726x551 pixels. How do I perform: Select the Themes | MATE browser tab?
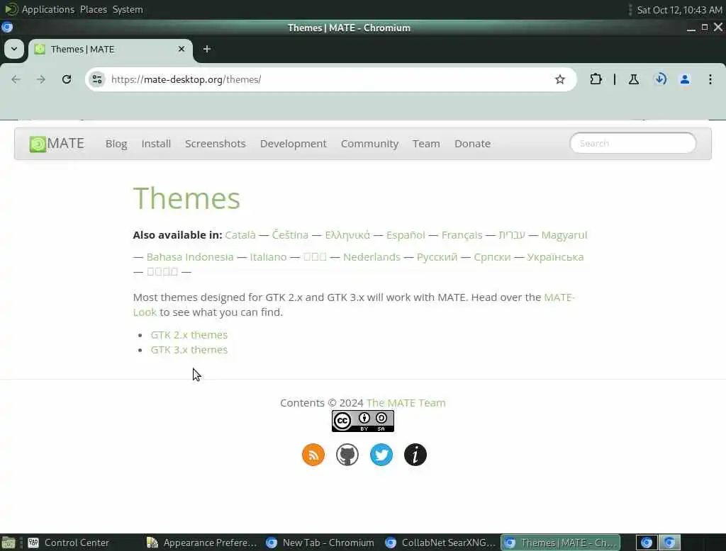coord(110,49)
